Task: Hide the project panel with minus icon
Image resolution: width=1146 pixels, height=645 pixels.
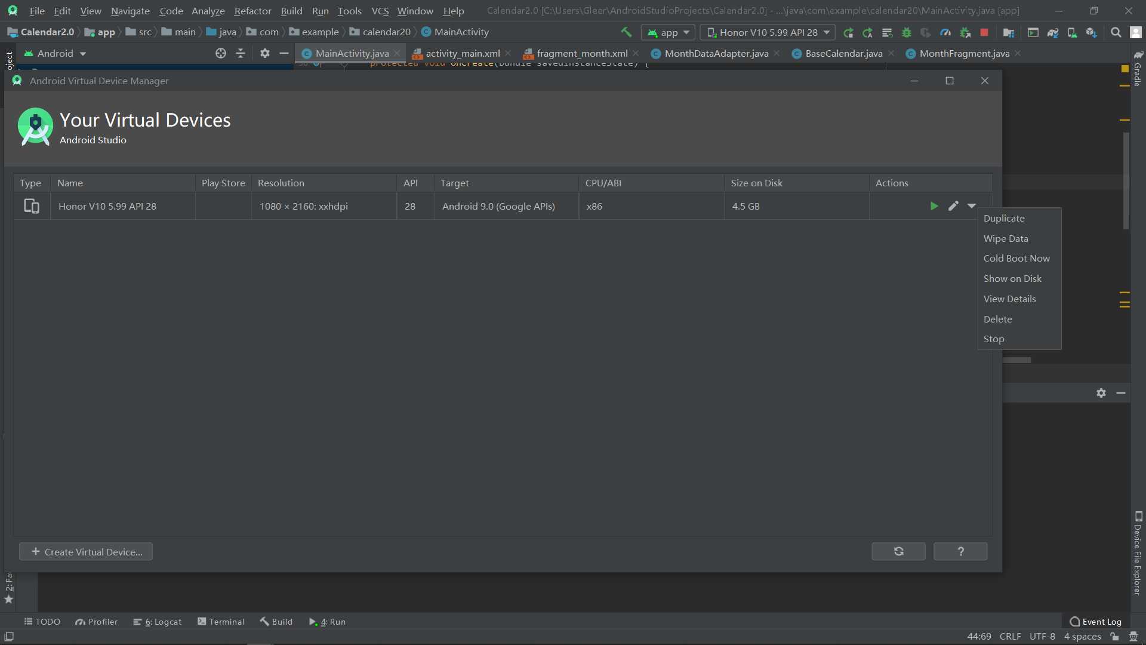Action: [x=284, y=53]
